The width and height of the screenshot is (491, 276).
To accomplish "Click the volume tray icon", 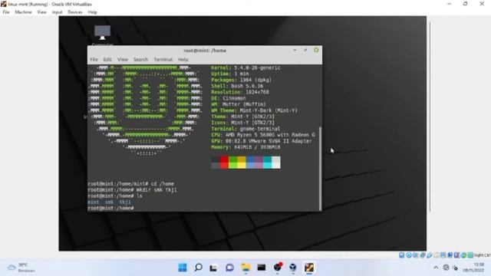I will pos(455,268).
